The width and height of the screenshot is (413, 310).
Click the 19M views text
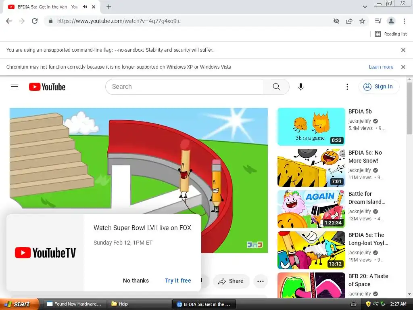(x=360, y=260)
